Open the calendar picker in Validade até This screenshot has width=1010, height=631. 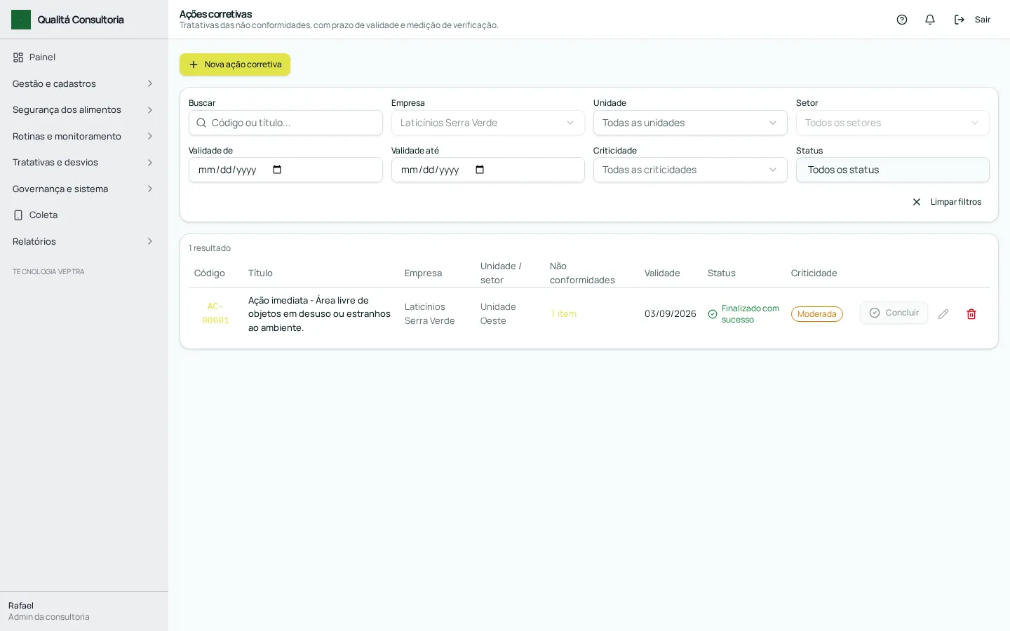(480, 170)
